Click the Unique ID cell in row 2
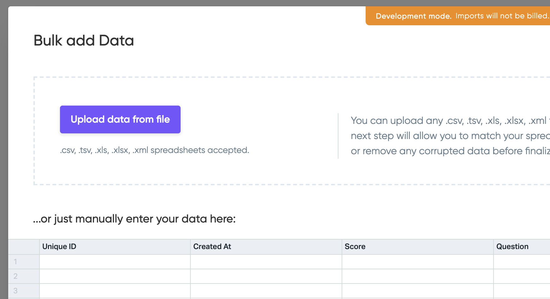Image resolution: width=550 pixels, height=299 pixels. (115, 276)
